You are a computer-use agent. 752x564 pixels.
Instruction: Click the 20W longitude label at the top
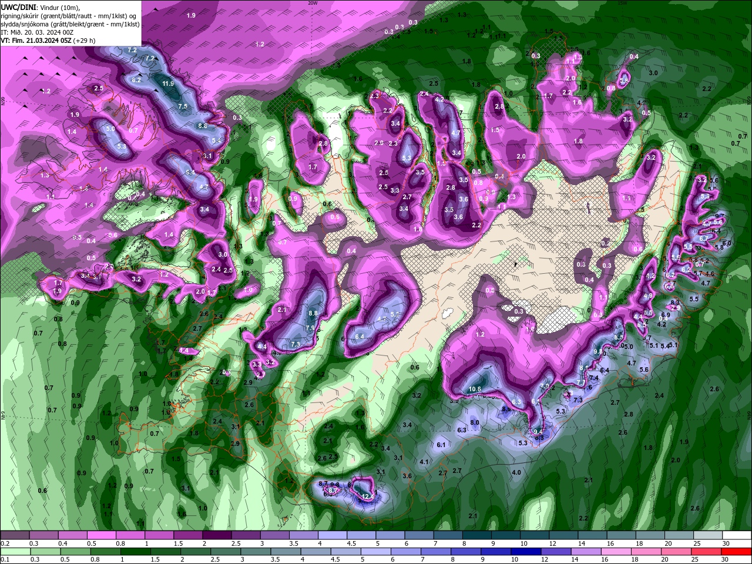[x=313, y=2]
